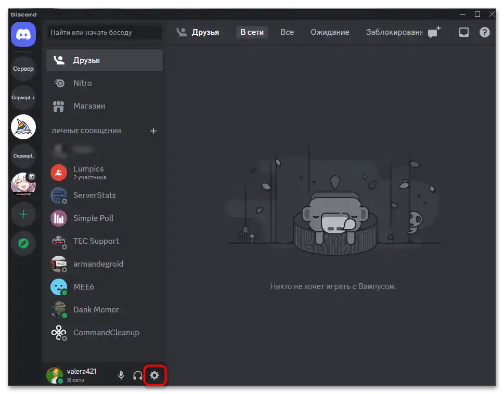504x394 pixels.
Task: Click the CommandCleanup avatar
Action: [x=59, y=333]
